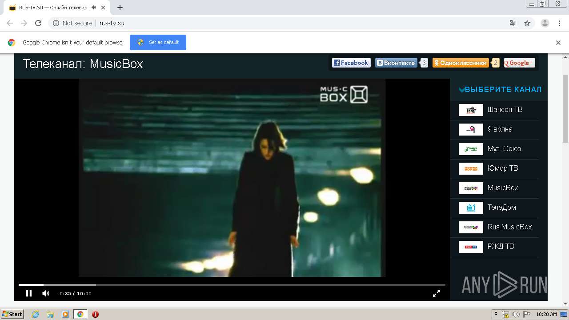This screenshot has width=569, height=320.
Task: Open system clock 10:28 AM
Action: click(546, 314)
